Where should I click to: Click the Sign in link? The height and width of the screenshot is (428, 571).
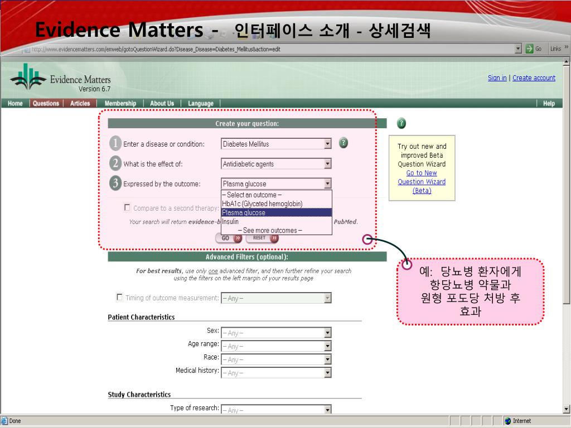click(x=497, y=78)
